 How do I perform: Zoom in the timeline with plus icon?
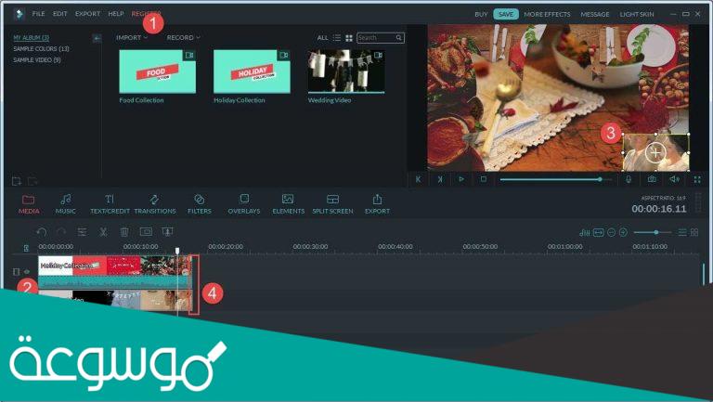coord(624,232)
